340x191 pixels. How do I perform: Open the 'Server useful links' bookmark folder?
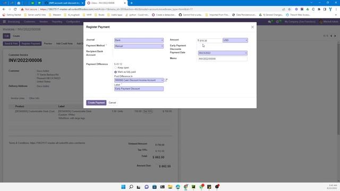(x=35, y=15)
